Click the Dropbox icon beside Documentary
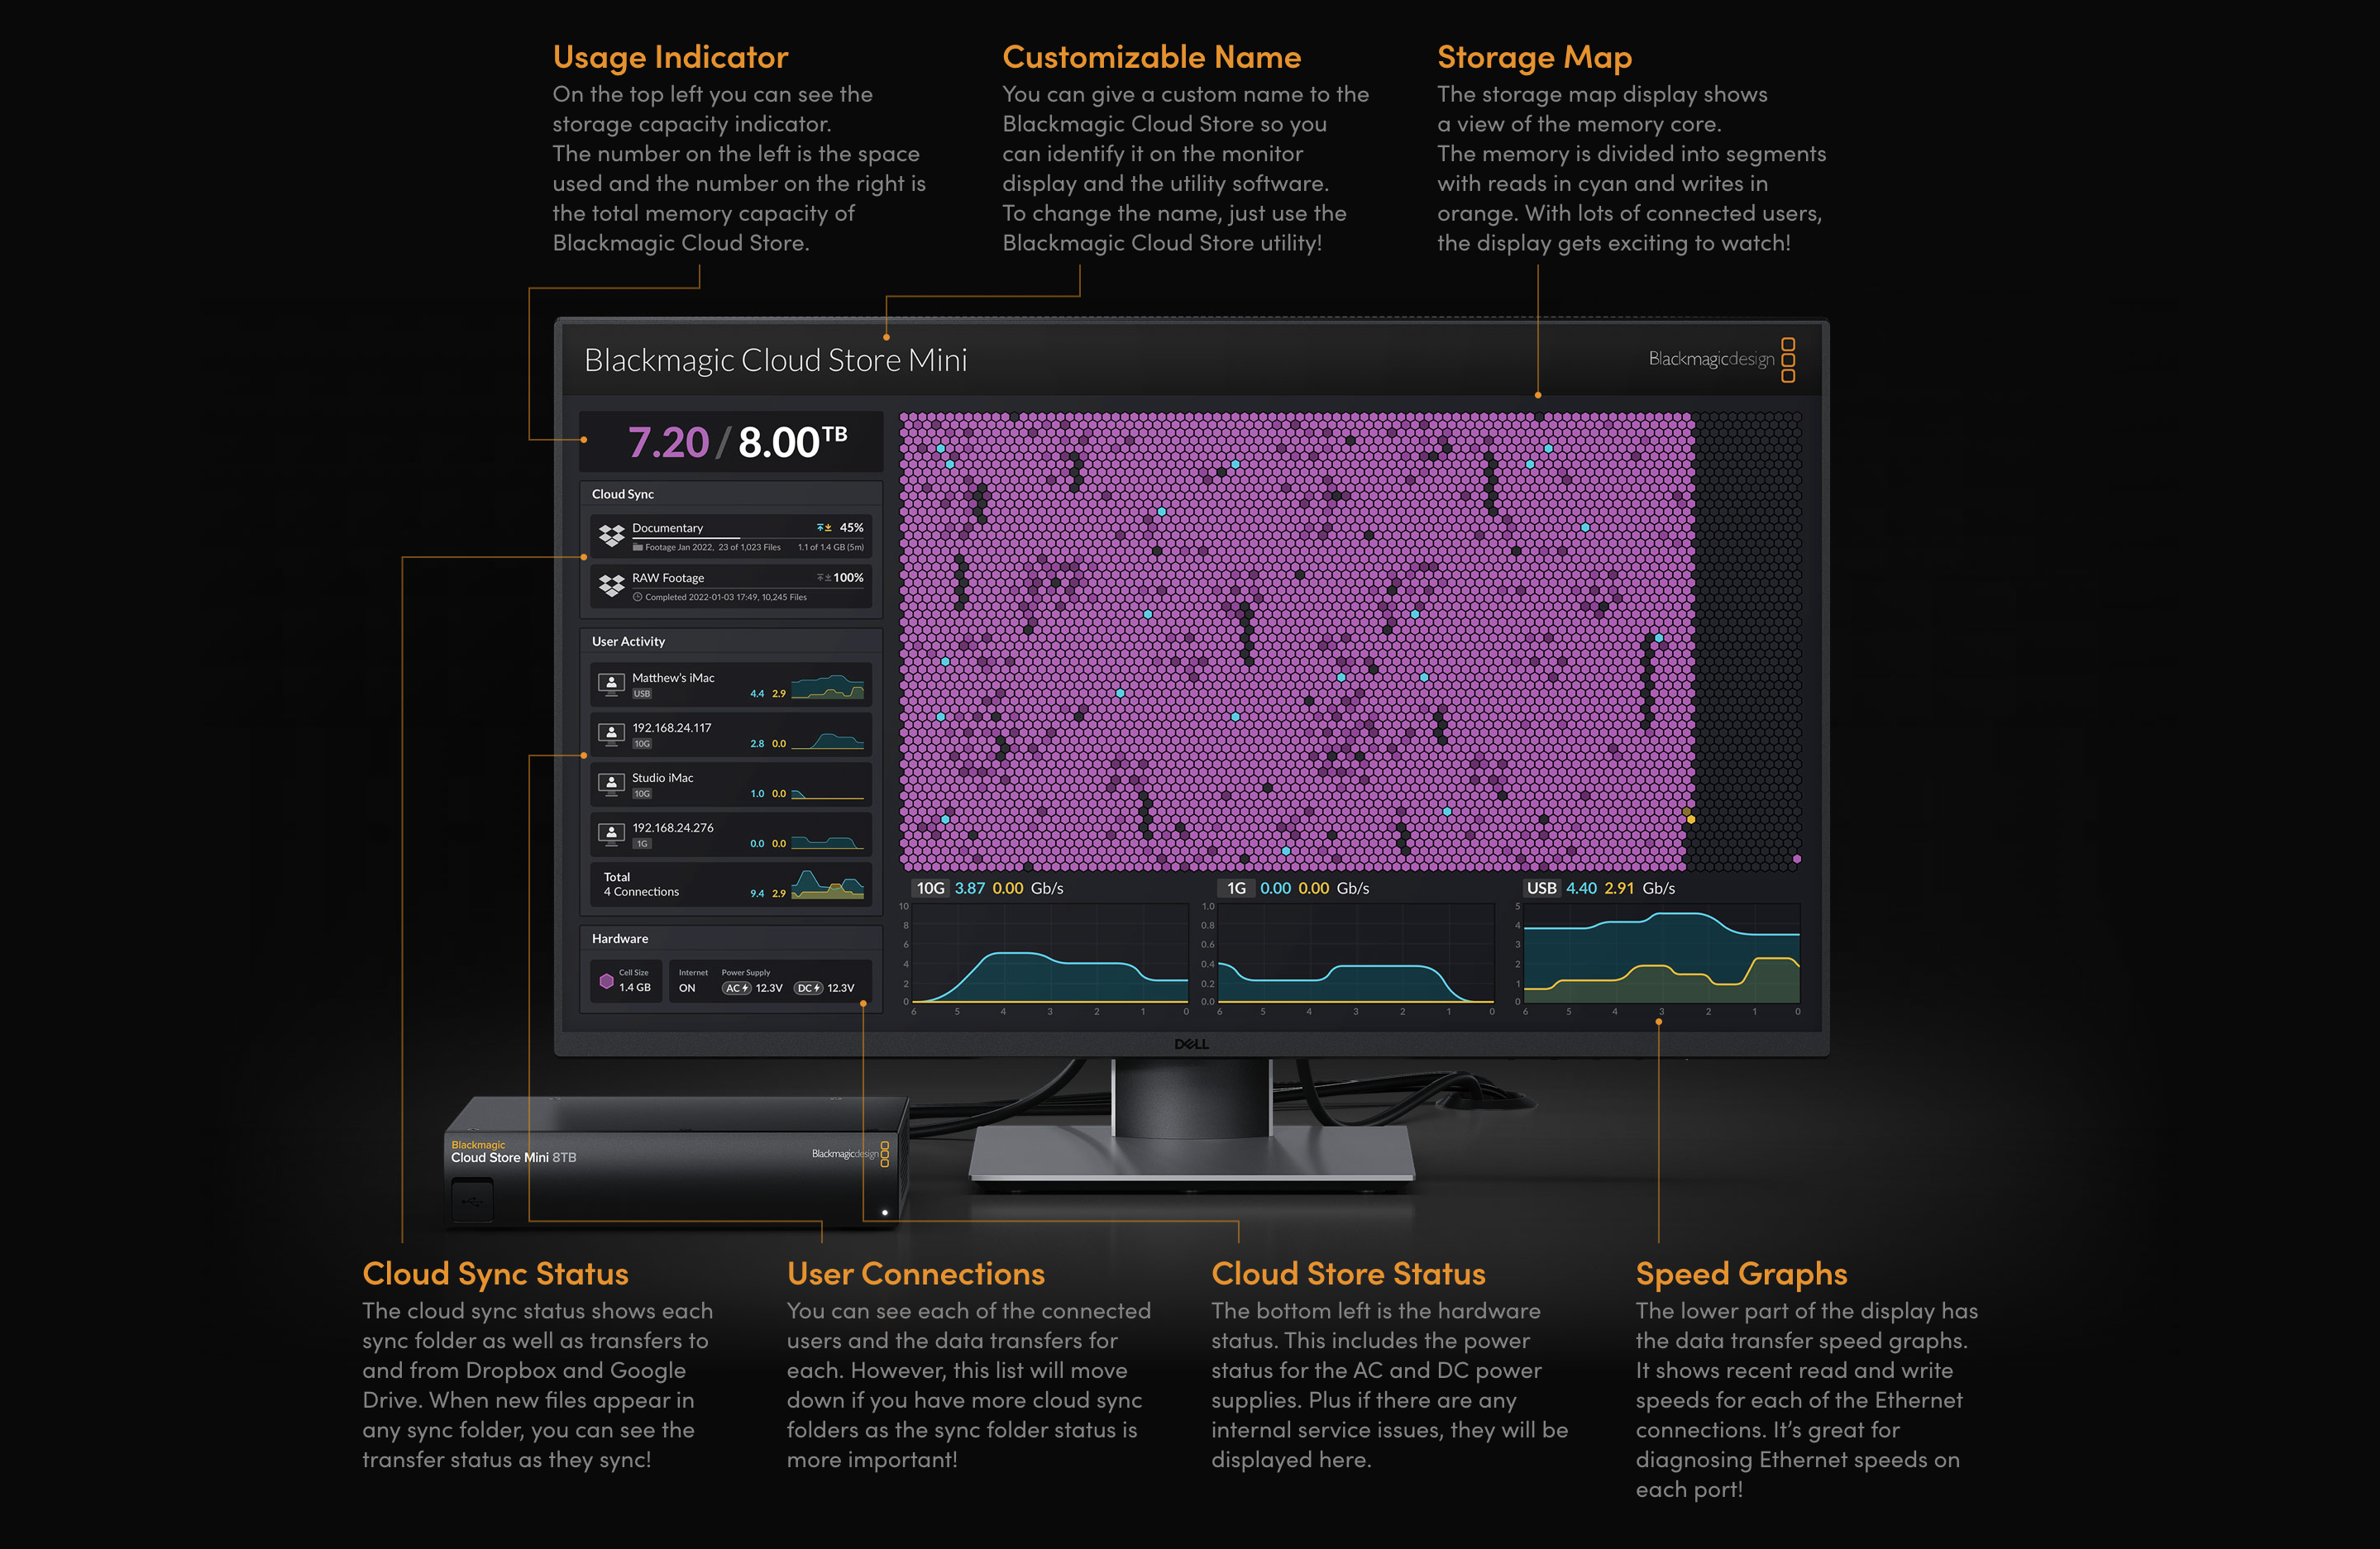This screenshot has width=2380, height=1549. click(x=611, y=536)
